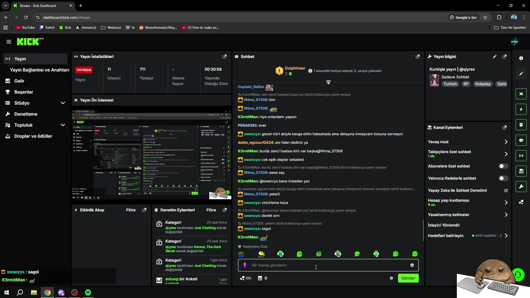Open the chat settings gear next to Gönder
The height and width of the screenshot is (298, 530).
pyautogui.click(x=391, y=278)
